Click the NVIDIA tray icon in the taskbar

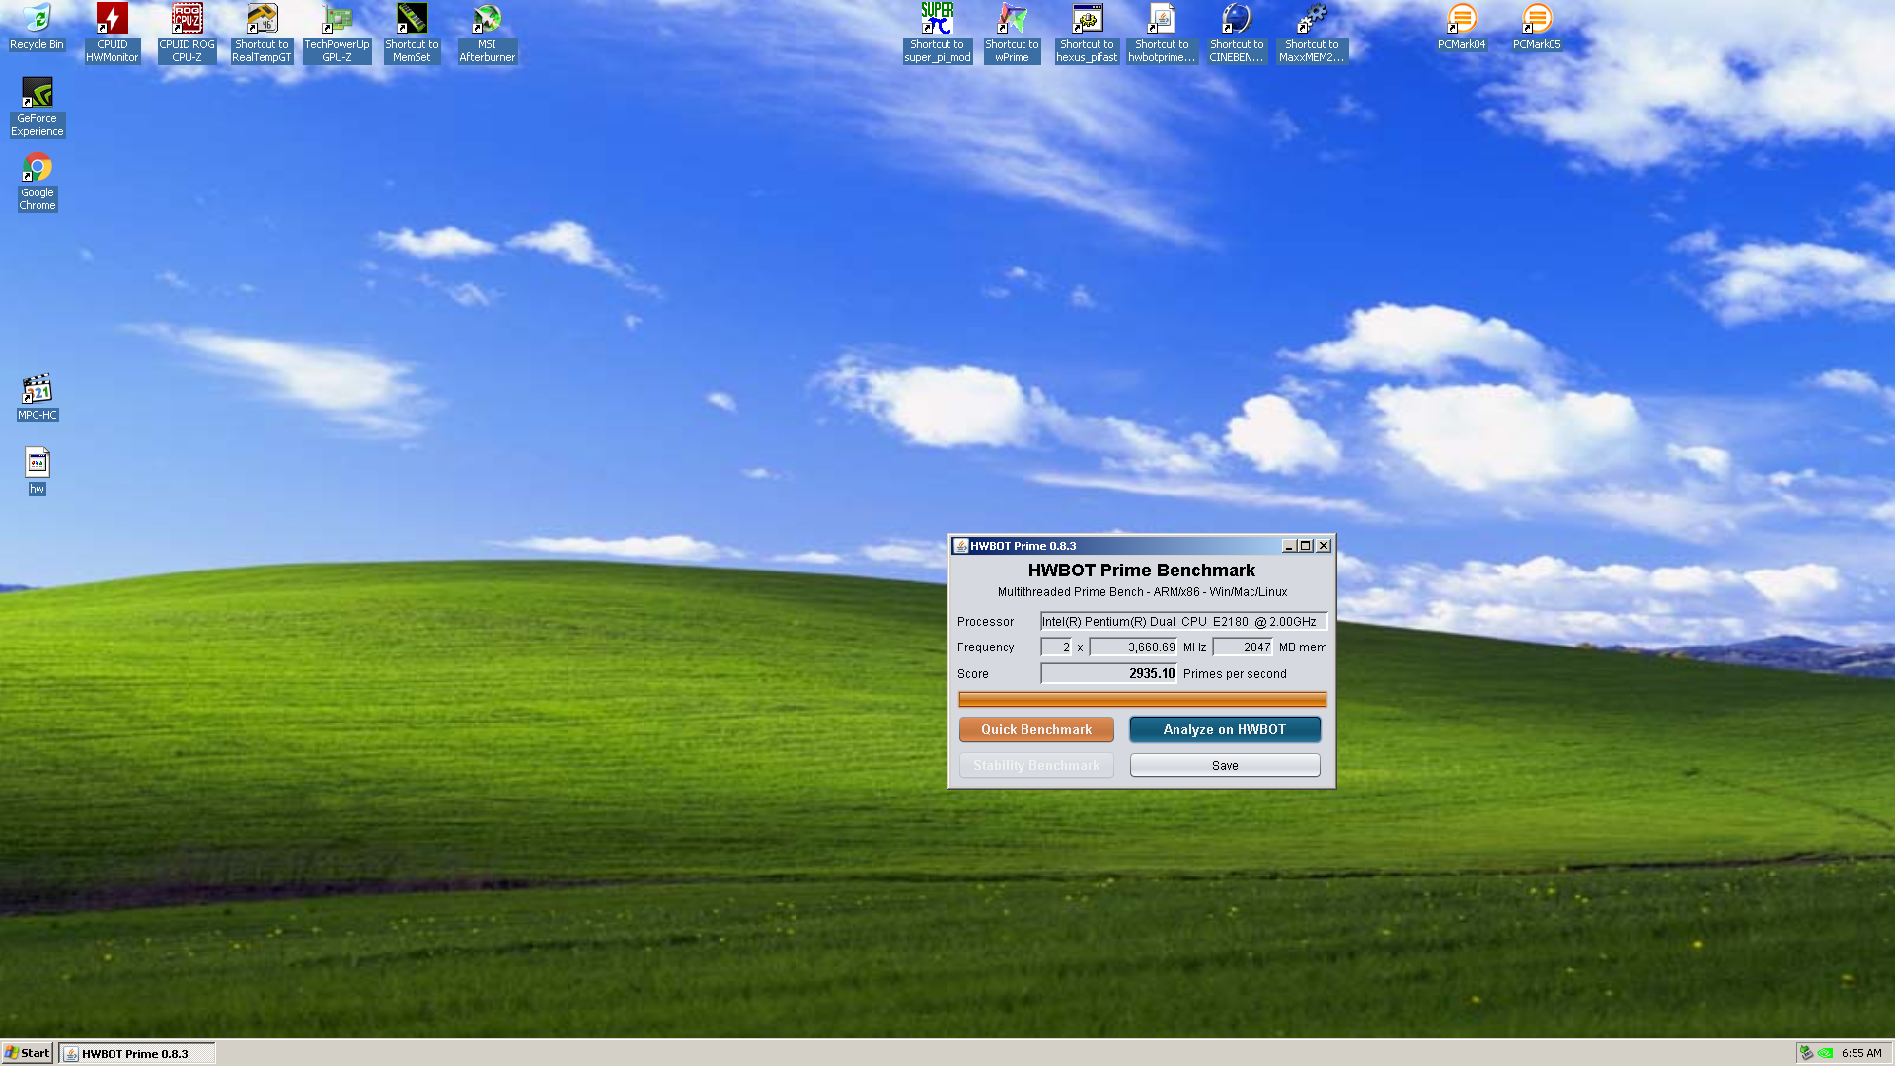point(1826,1053)
